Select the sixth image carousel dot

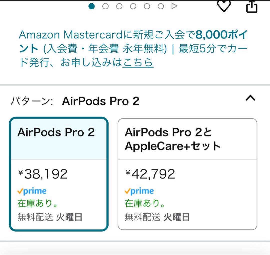161,6
